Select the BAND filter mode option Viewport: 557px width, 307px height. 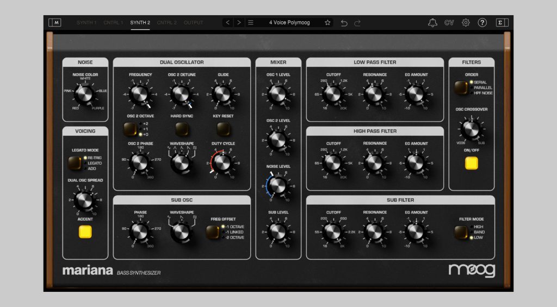click(478, 232)
